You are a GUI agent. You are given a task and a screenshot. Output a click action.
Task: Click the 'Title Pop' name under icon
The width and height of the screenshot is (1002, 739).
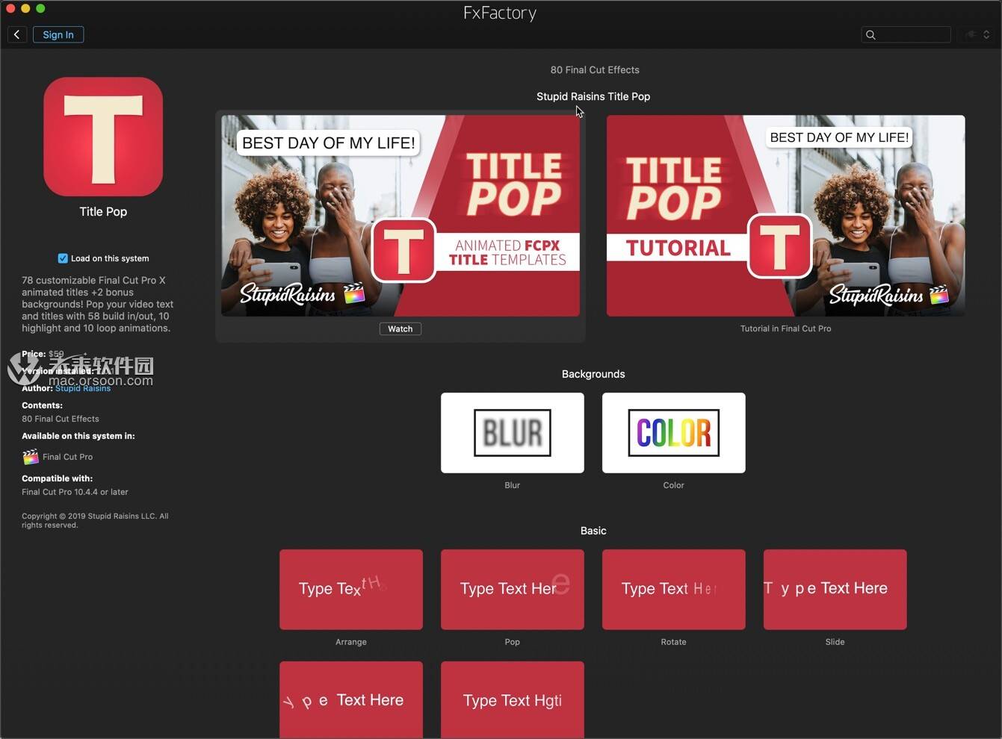[103, 212]
